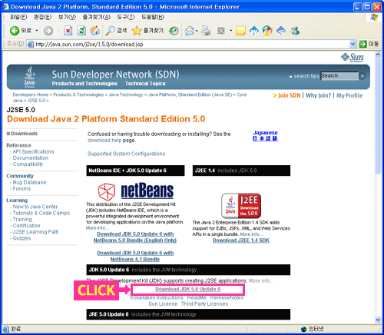The height and width of the screenshot is (335, 384).
Task: Click the Join SDN link
Action: (289, 95)
